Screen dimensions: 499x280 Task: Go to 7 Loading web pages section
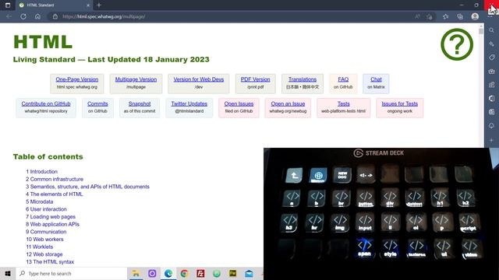tap(51, 217)
